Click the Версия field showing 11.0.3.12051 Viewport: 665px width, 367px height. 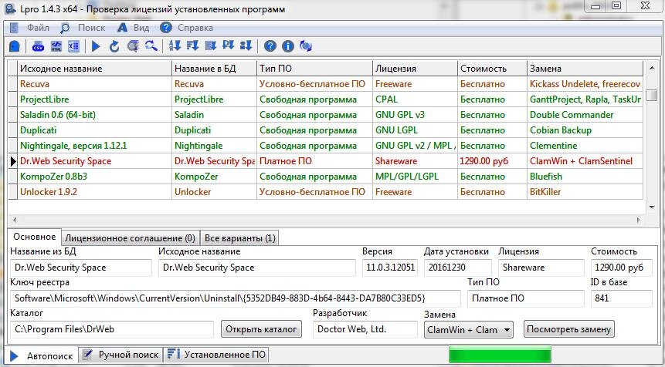coord(390,268)
